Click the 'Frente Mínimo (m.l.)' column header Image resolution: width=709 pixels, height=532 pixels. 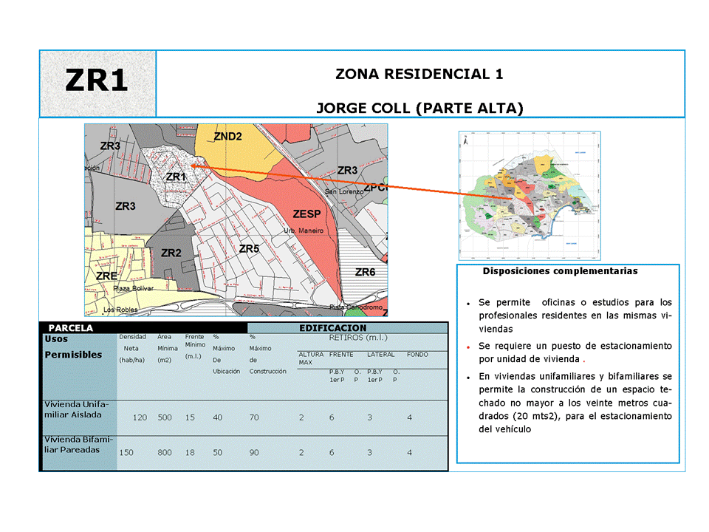(x=195, y=347)
